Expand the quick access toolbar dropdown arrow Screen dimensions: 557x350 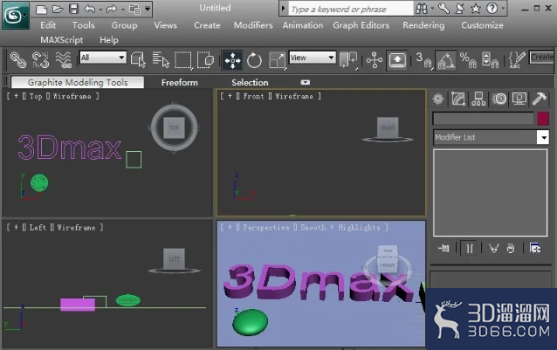pyautogui.click(x=148, y=9)
